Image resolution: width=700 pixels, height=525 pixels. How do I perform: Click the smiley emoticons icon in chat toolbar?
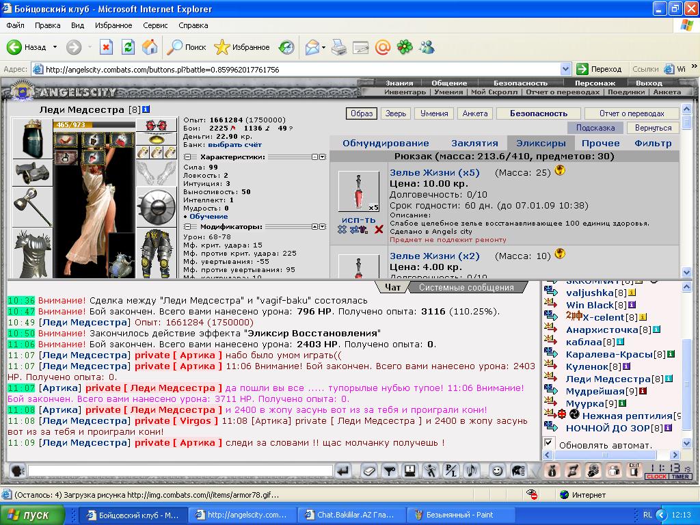coord(497,470)
